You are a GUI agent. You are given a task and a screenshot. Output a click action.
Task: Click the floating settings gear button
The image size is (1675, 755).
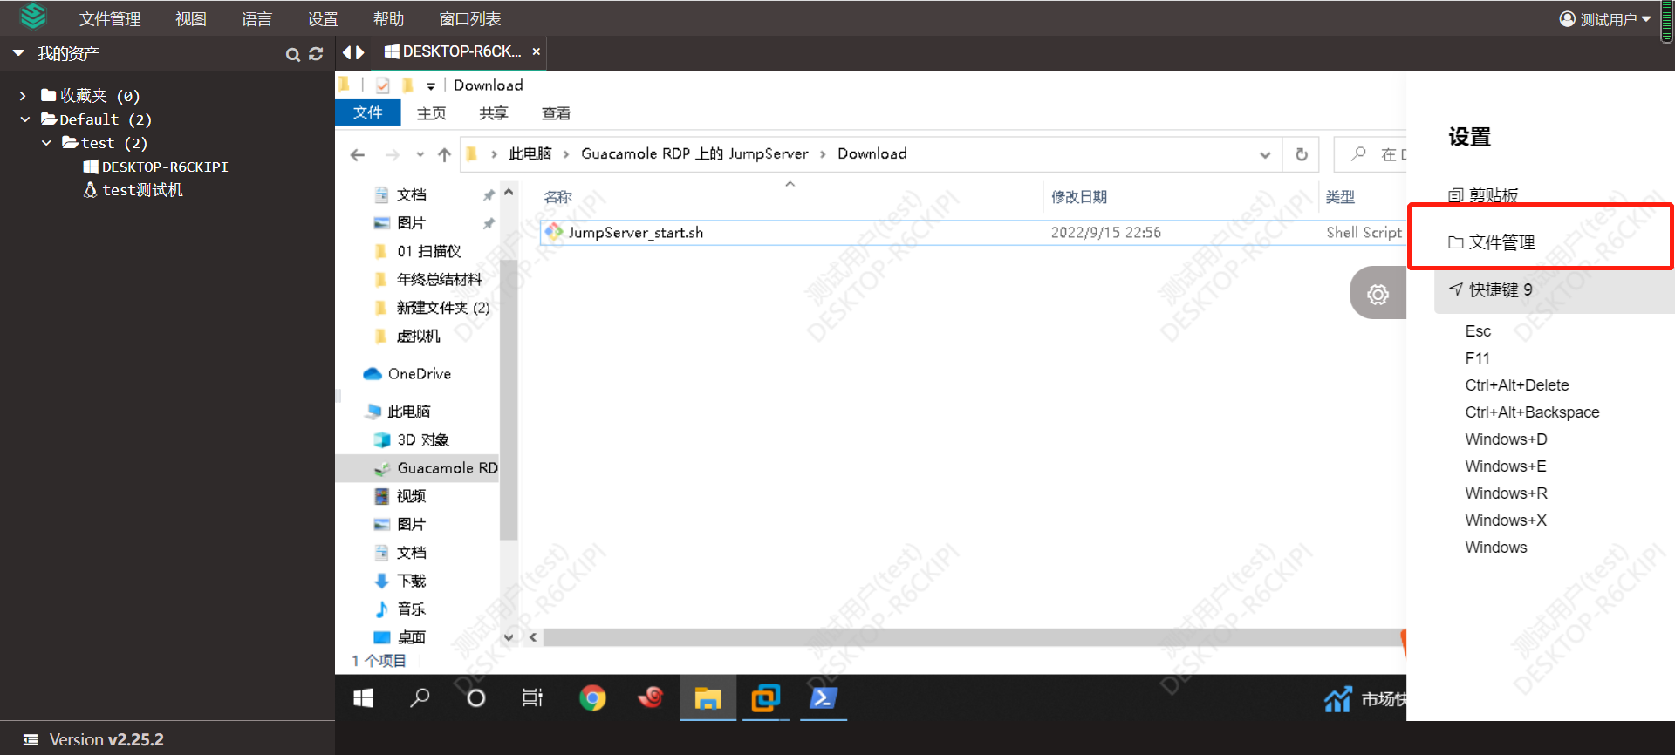click(1378, 295)
